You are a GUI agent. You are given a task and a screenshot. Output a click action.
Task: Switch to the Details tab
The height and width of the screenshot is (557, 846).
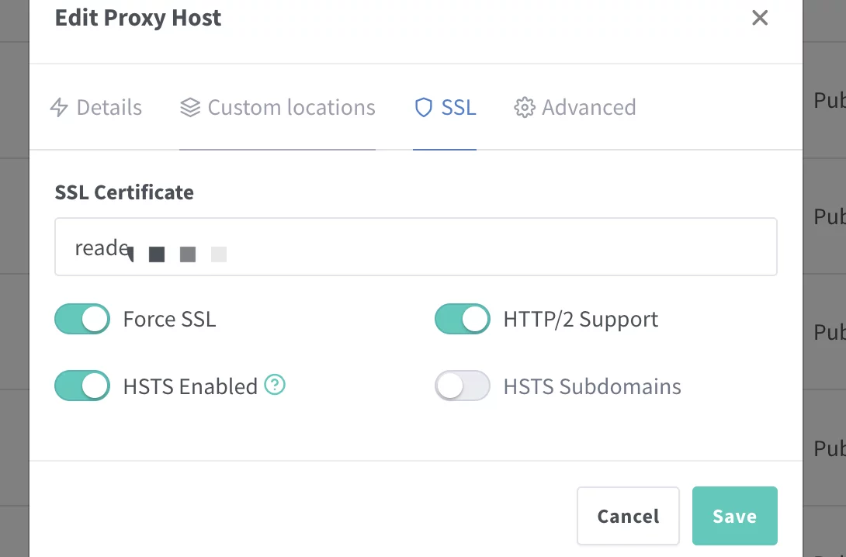[96, 107]
